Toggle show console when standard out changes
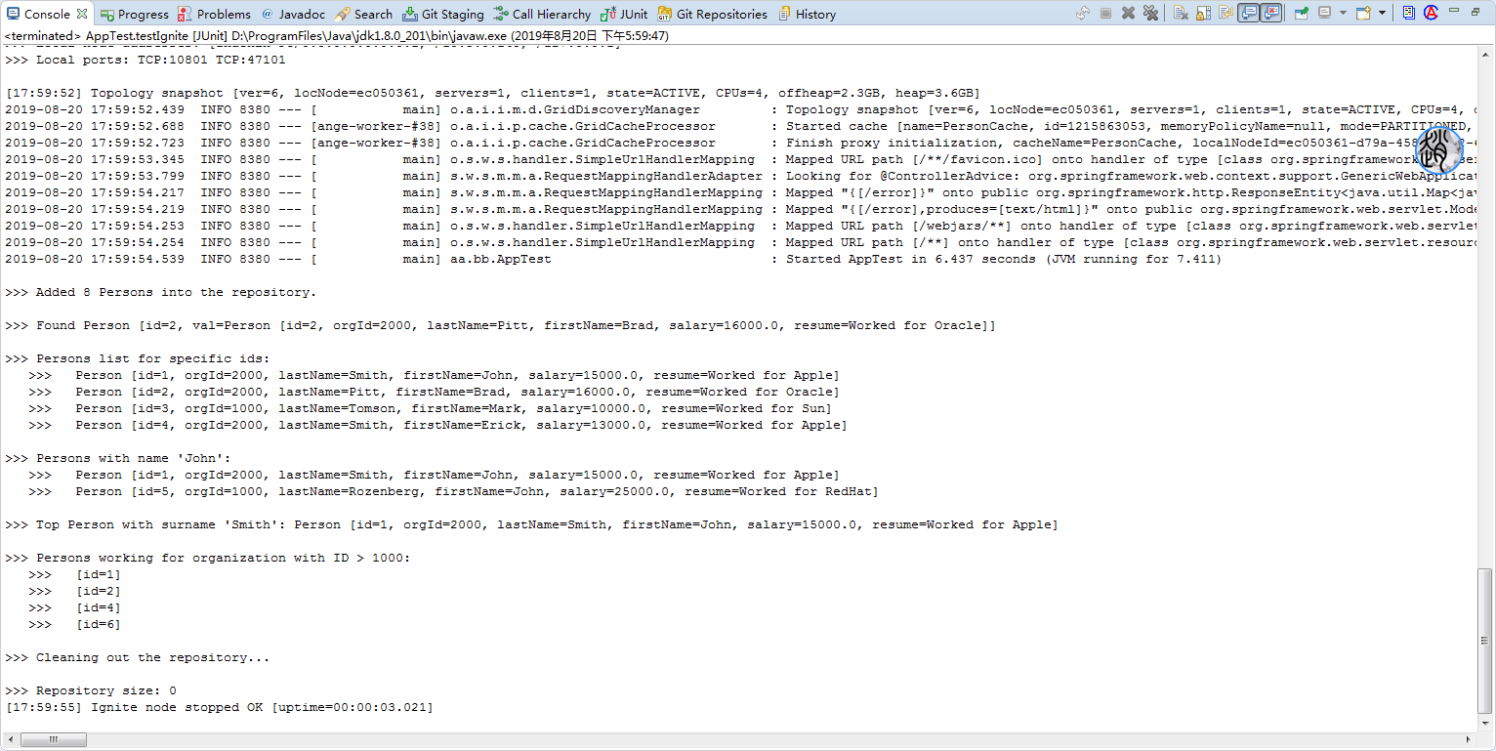 tap(1248, 13)
